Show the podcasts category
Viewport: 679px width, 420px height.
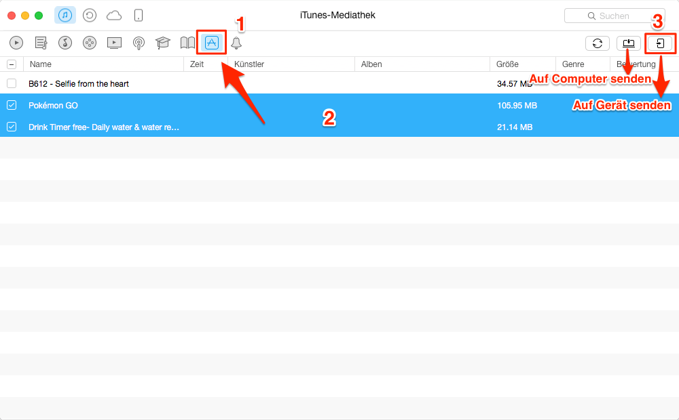click(x=139, y=43)
